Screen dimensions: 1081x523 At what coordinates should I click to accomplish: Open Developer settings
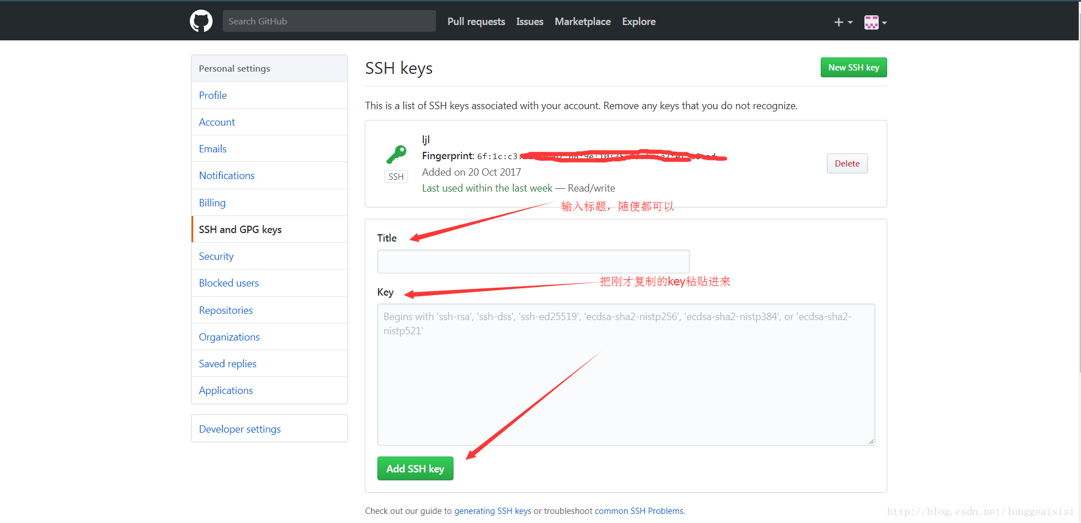click(x=269, y=429)
